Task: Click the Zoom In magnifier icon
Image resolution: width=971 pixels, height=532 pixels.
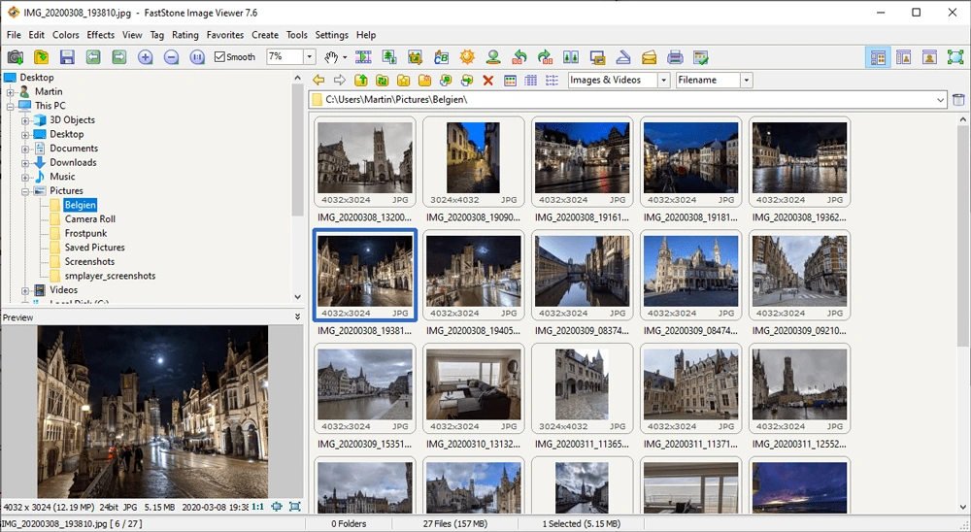Action: click(146, 57)
